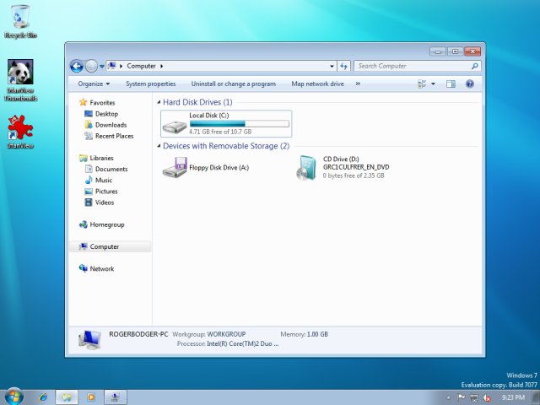The image size is (540, 405).
Task: Click the Change your view icon
Action: pyautogui.click(x=422, y=84)
